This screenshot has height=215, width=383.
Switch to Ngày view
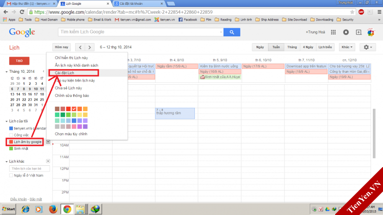260,47
